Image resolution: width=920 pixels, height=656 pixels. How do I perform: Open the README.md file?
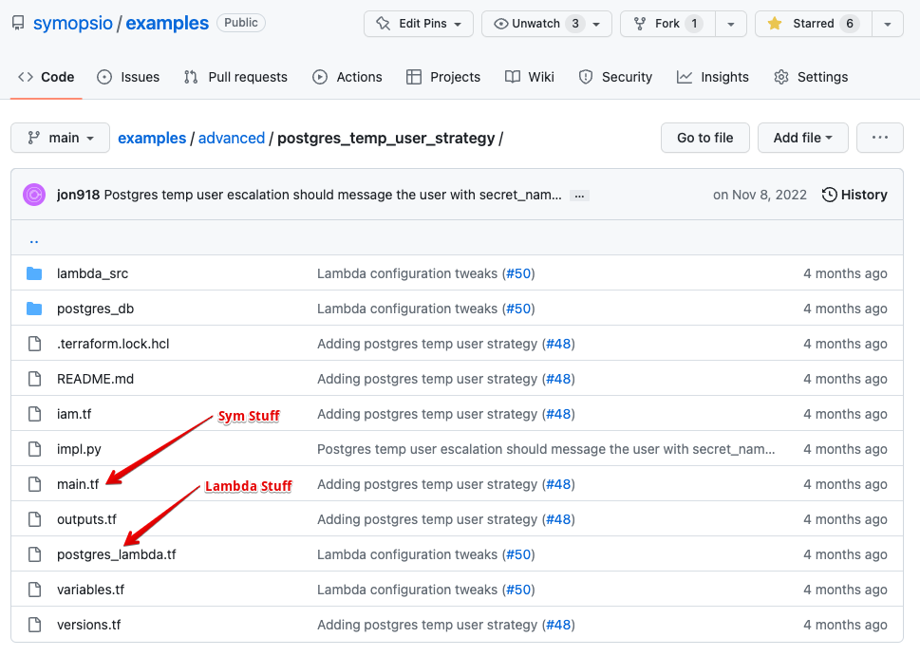point(95,379)
